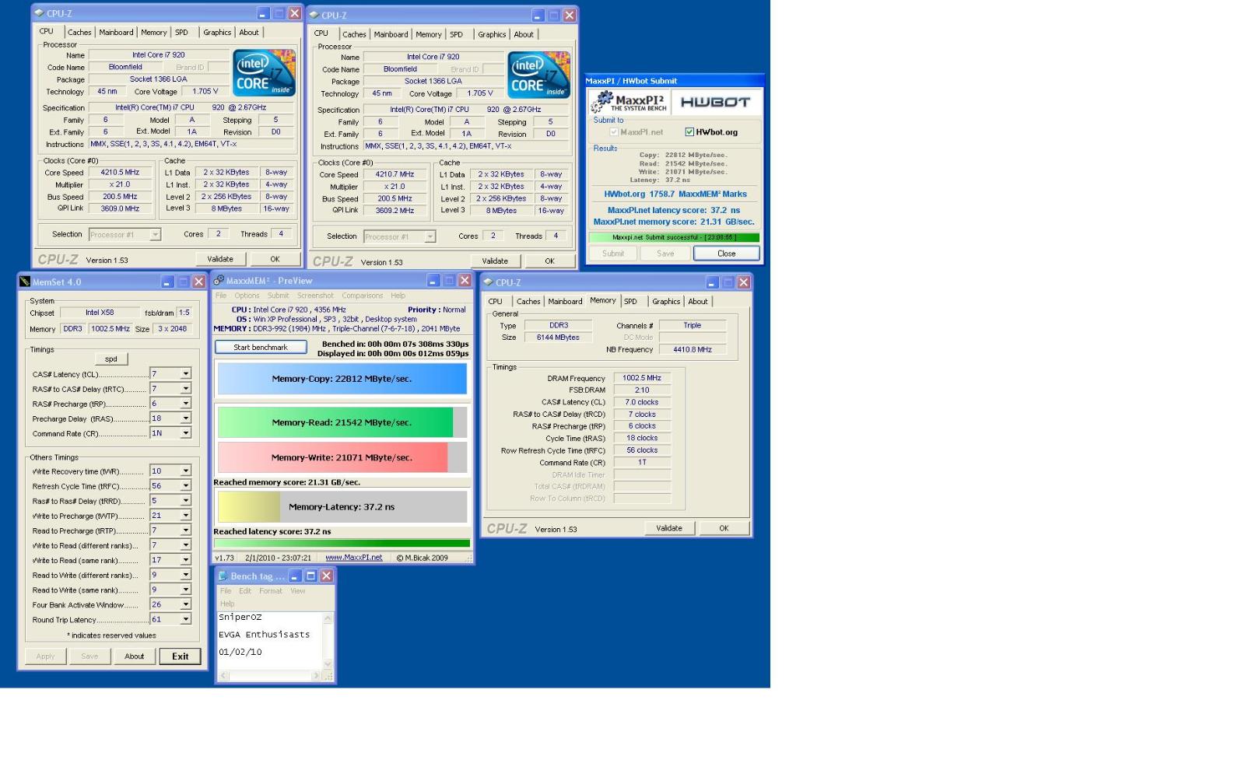Maximize the Bench tag notepad window
Image resolution: width=1245 pixels, height=777 pixels.
click(x=310, y=576)
